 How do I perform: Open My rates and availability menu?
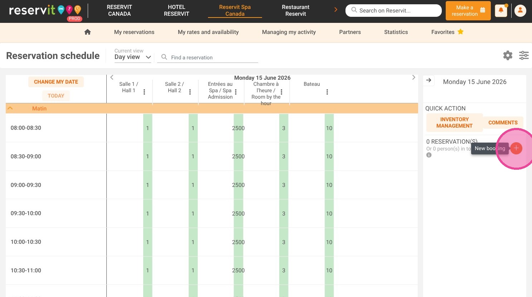coord(208,32)
